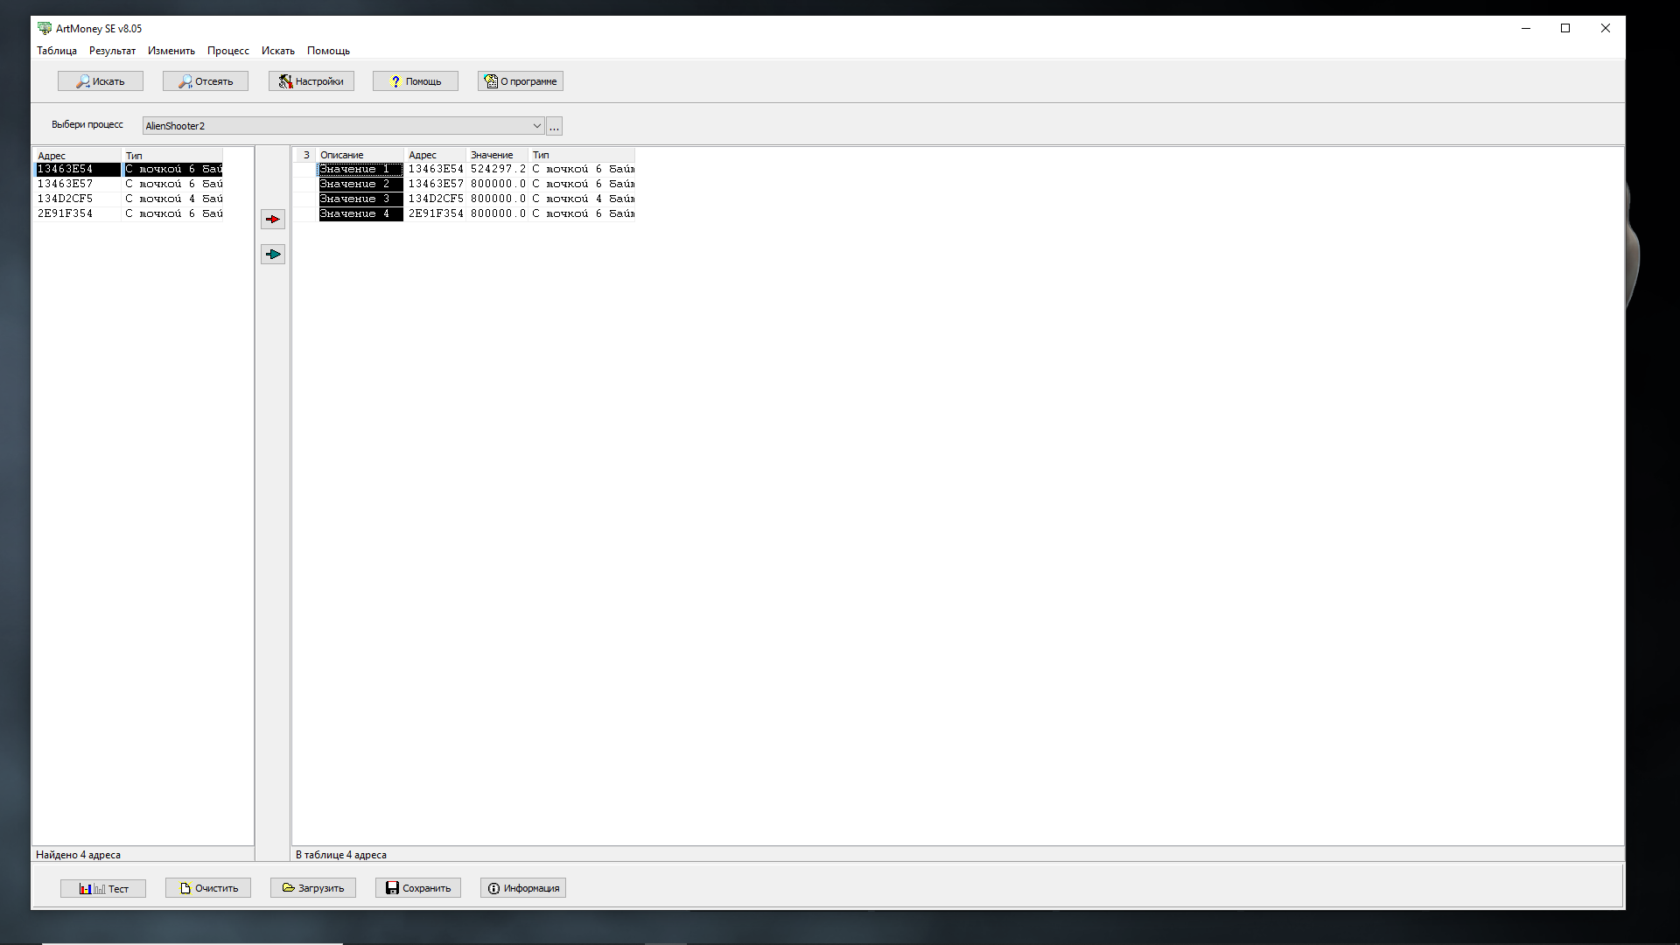Click the Очистить clear button
The image size is (1680, 945).
click(x=208, y=888)
